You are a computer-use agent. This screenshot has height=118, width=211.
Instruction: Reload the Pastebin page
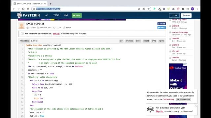[x=23, y=9]
